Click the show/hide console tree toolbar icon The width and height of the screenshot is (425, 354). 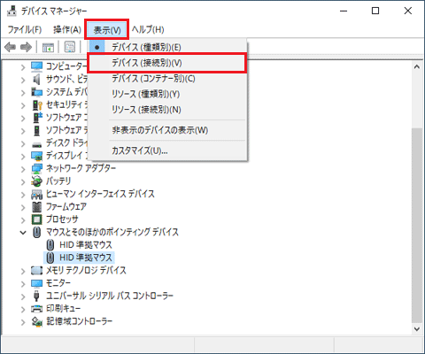point(48,47)
